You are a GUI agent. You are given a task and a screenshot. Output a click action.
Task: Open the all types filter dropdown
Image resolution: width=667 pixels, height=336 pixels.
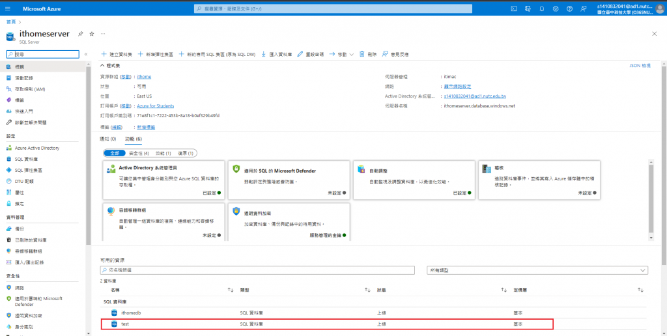537,270
